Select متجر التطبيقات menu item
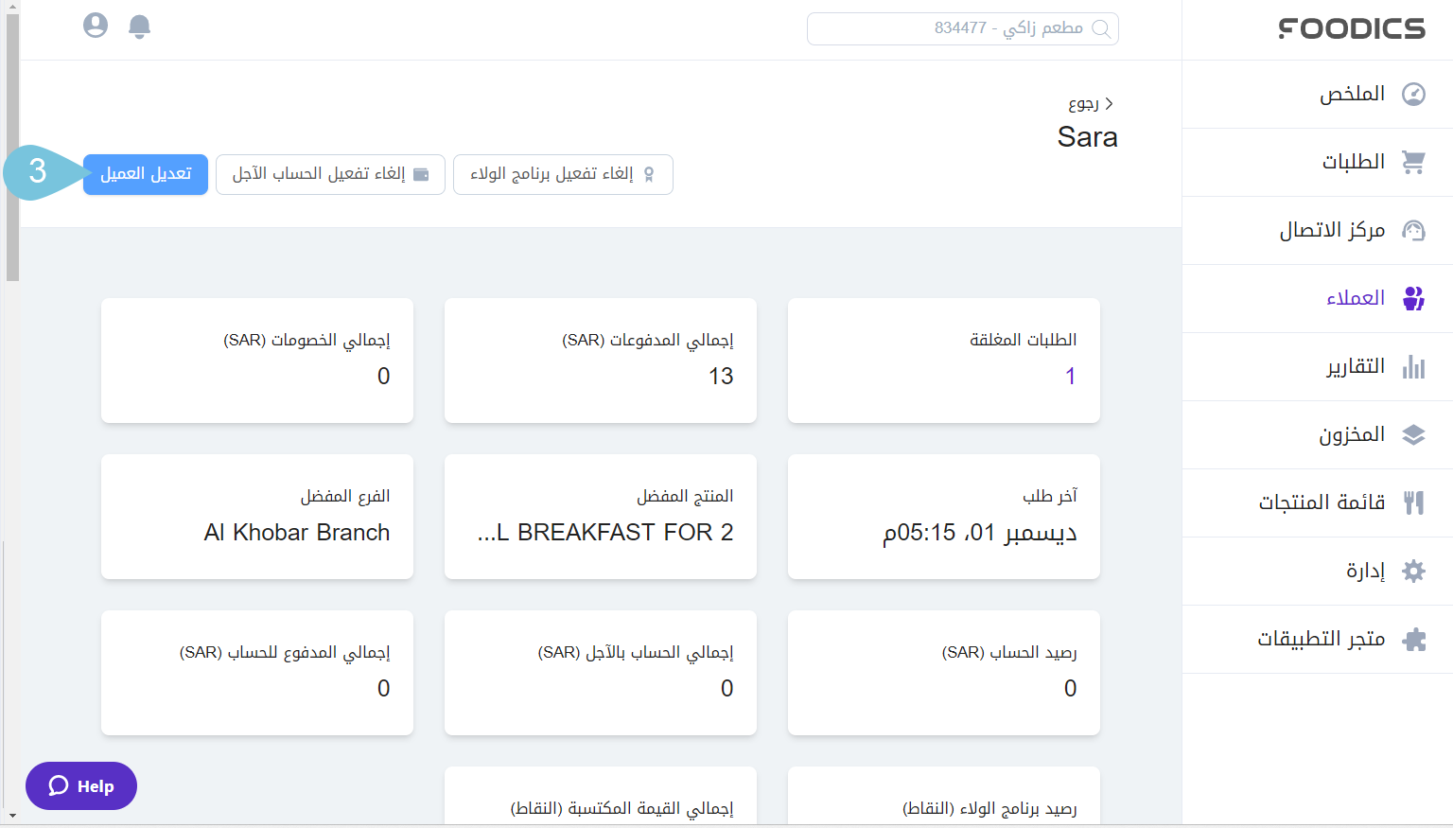 (1321, 639)
